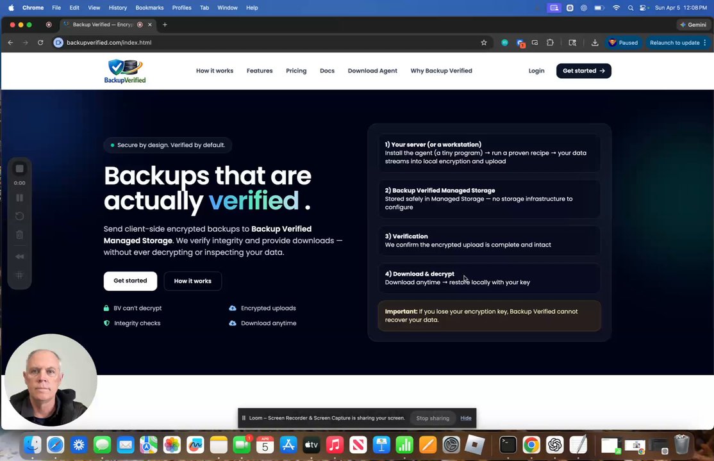Click the Login link

(536, 71)
